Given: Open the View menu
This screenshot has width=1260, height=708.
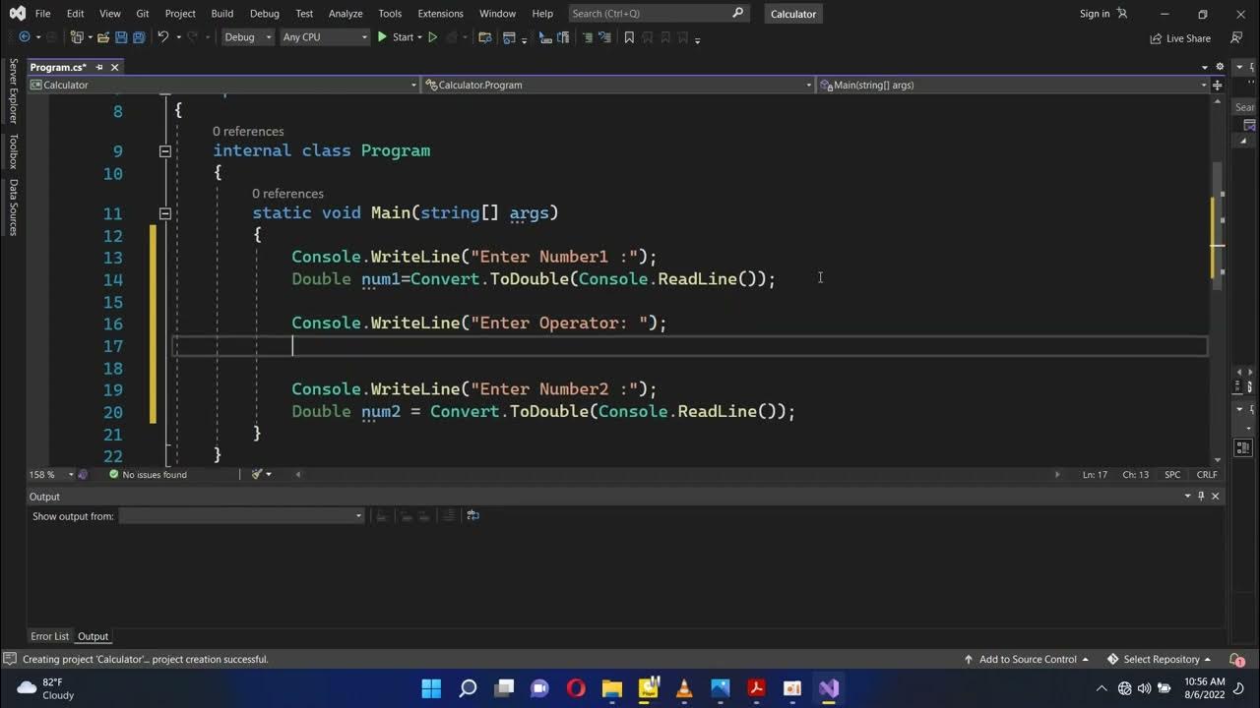Looking at the screenshot, I should (110, 14).
